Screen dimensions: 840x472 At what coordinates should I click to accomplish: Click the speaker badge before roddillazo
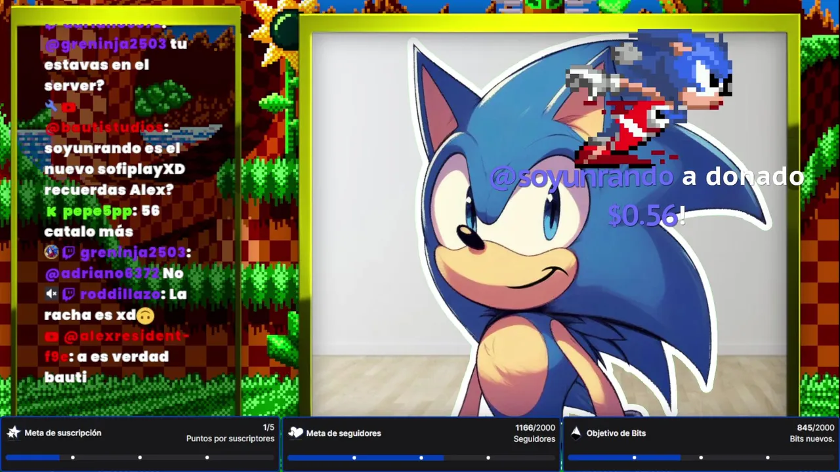click(x=51, y=294)
